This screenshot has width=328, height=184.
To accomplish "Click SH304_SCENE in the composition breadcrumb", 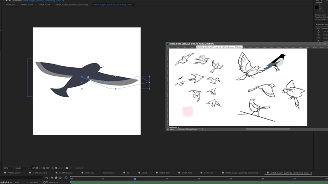I will pyautogui.click(x=44, y=5).
